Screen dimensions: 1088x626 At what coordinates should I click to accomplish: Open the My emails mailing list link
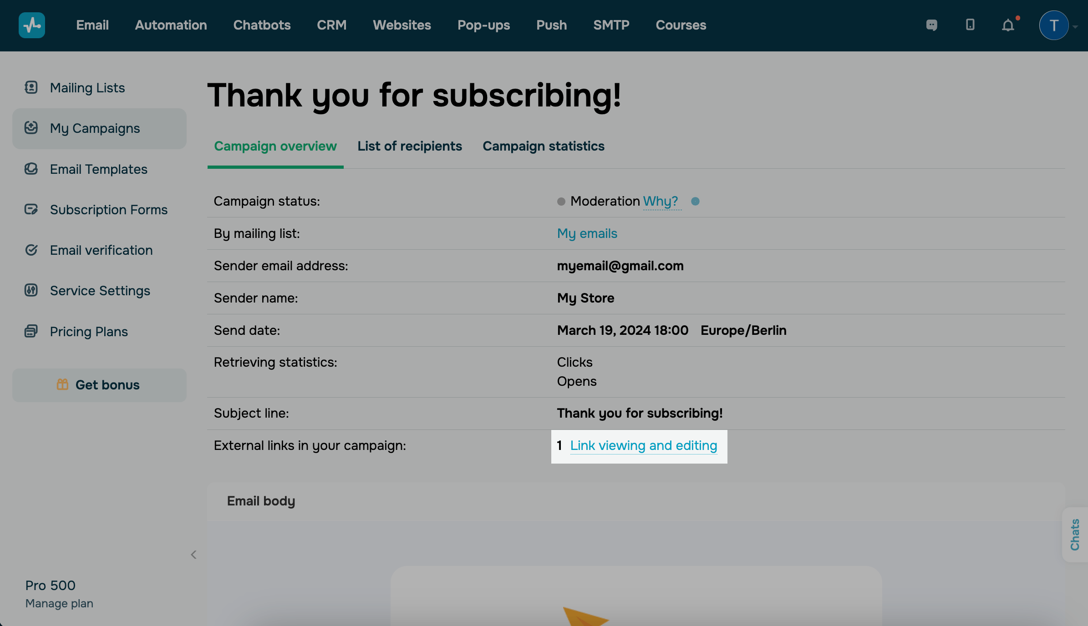coord(587,233)
